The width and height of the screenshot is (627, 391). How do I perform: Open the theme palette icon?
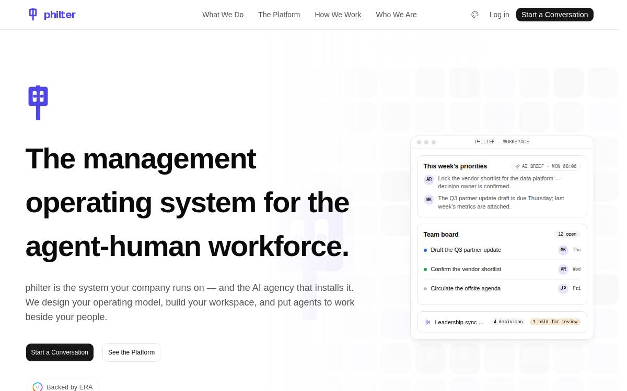click(x=475, y=15)
